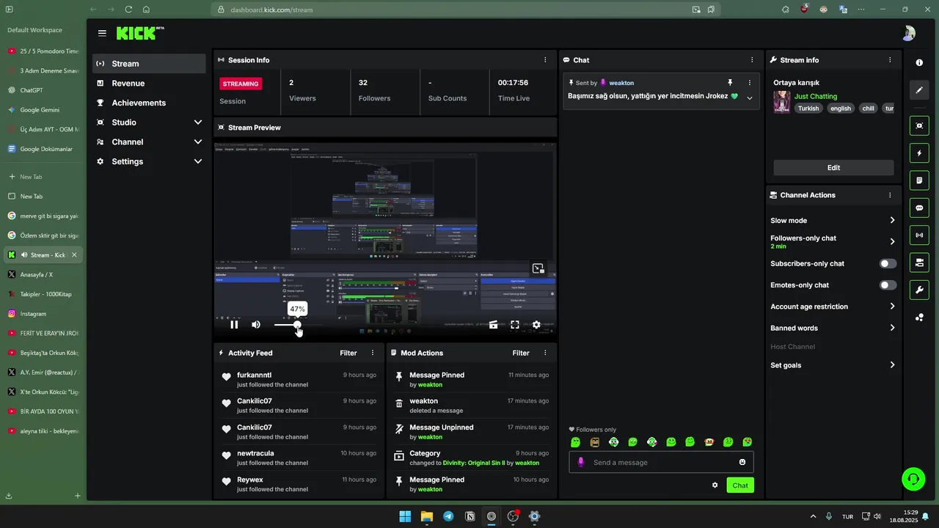
Task: Open Chat panel three-dot options
Action: (x=752, y=60)
